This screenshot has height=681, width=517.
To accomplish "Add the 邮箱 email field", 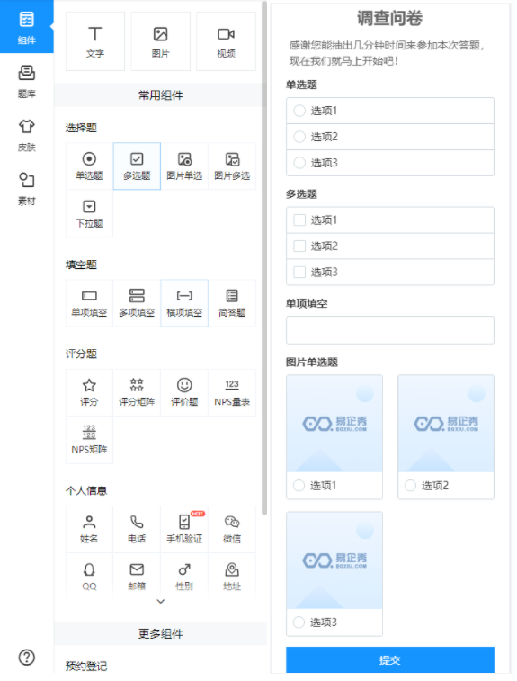I will pos(137,576).
